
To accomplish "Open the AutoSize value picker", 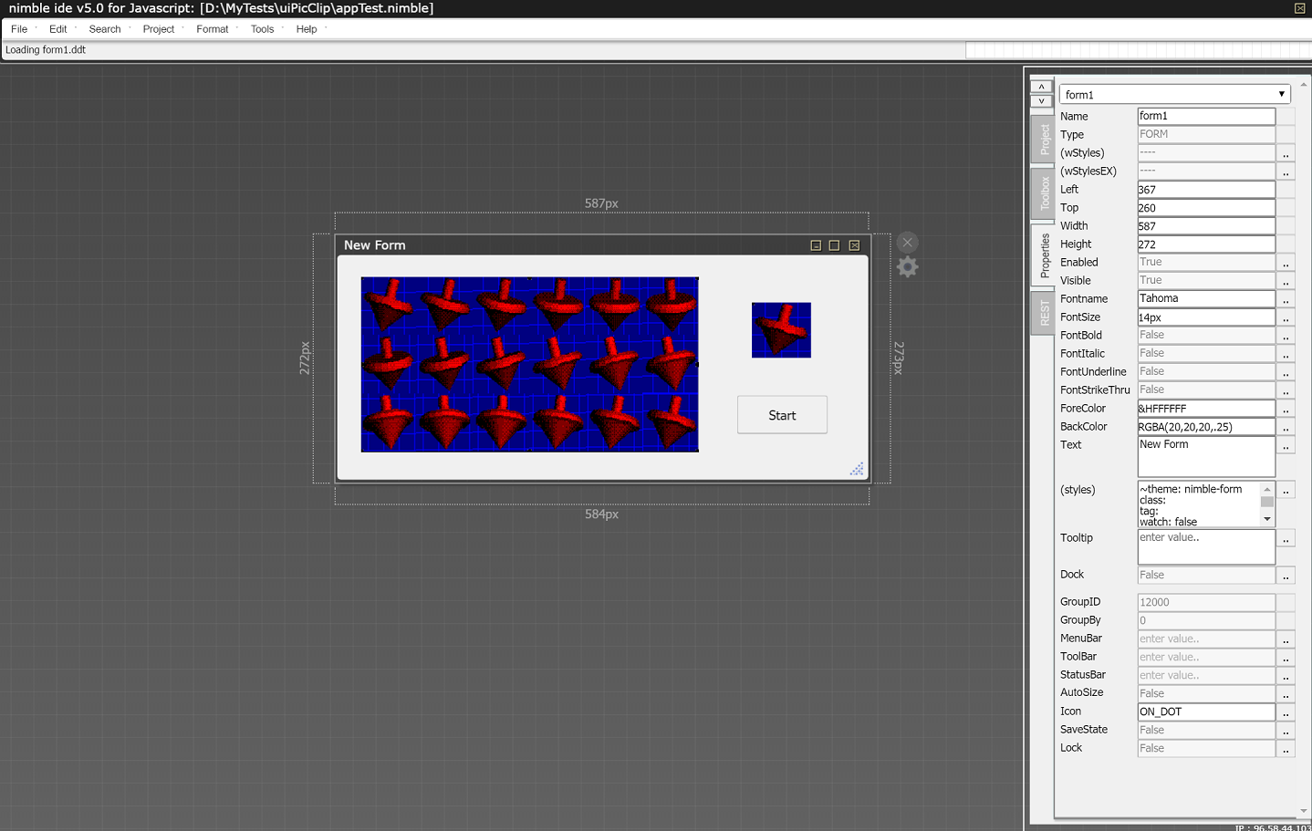I will pyautogui.click(x=1286, y=693).
